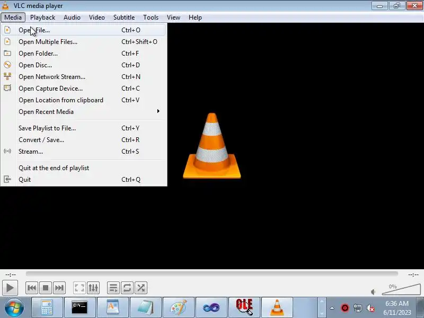Toggle random shuffle playback
The height and width of the screenshot is (318, 424).
(x=141, y=288)
